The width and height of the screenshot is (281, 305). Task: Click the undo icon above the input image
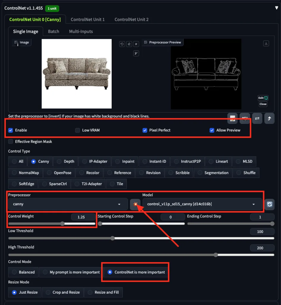pos(122,44)
